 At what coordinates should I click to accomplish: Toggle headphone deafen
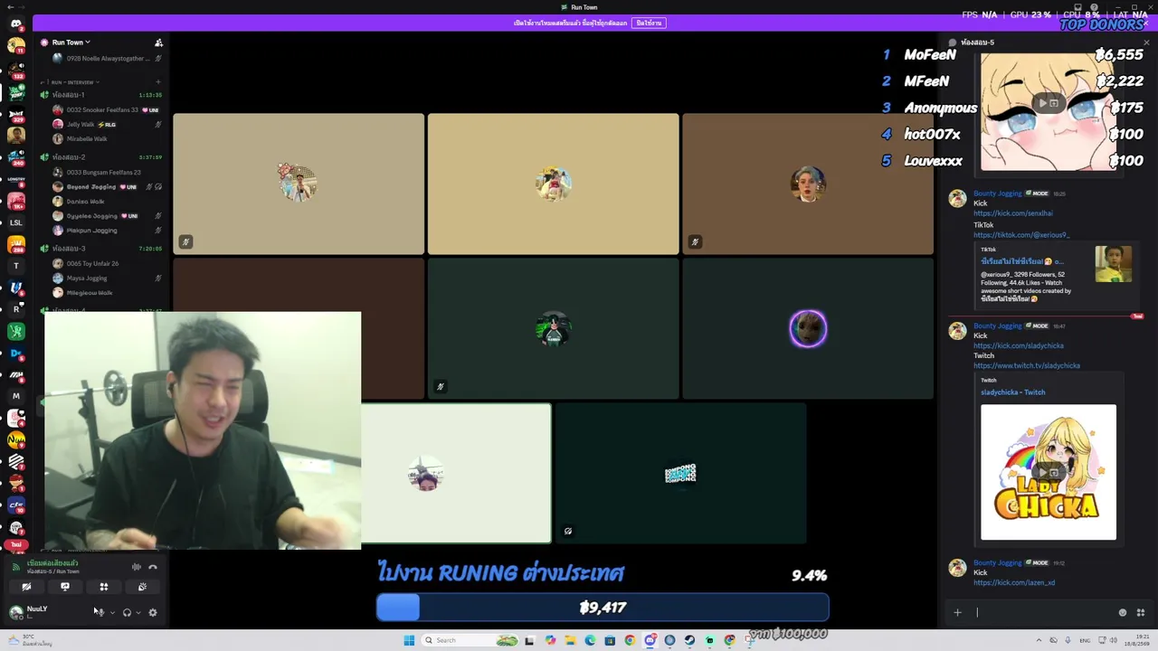click(127, 612)
